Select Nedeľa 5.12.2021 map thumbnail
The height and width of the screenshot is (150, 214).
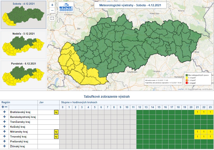click(x=23, y=45)
